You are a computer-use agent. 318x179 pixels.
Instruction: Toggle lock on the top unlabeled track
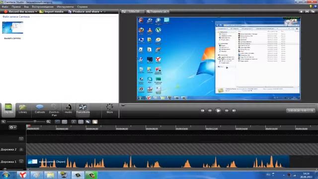point(21,139)
